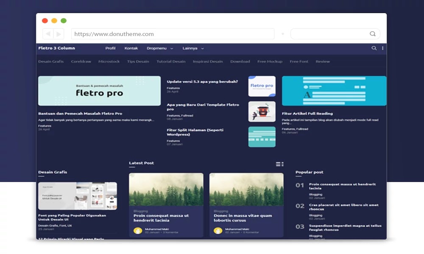Open the Fletro 3 Column site title
Image resolution: width=424 pixels, height=254 pixels.
click(56, 48)
